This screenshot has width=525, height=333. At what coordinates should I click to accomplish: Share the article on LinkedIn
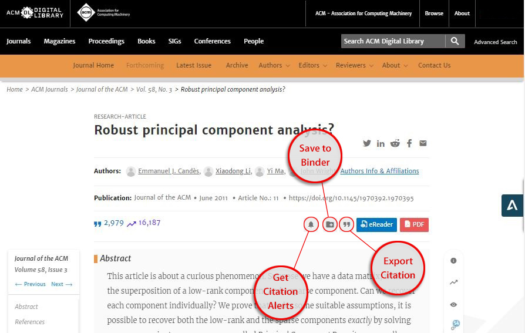point(381,143)
